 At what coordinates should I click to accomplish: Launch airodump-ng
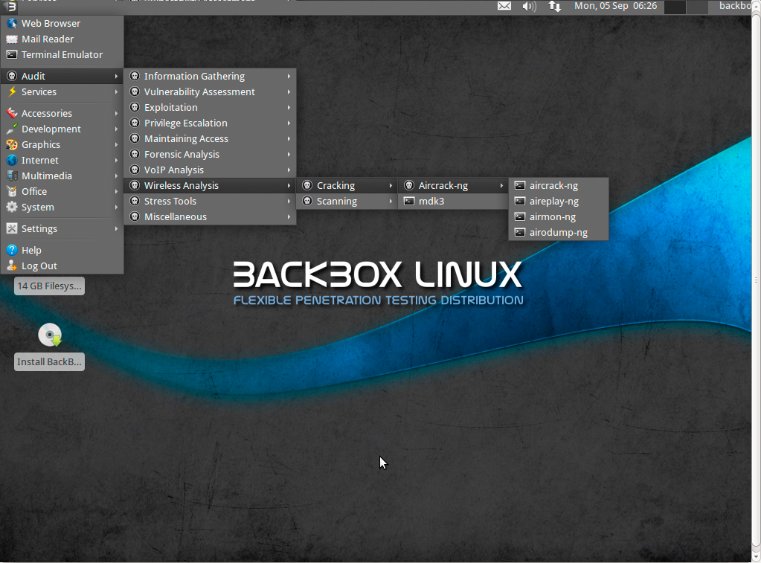(x=559, y=232)
